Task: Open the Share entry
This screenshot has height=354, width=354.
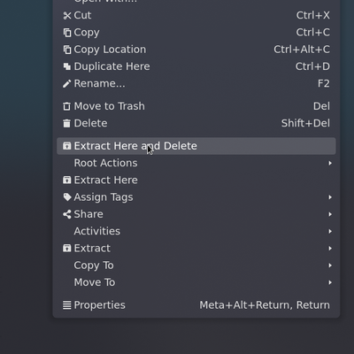Action: tap(196, 214)
